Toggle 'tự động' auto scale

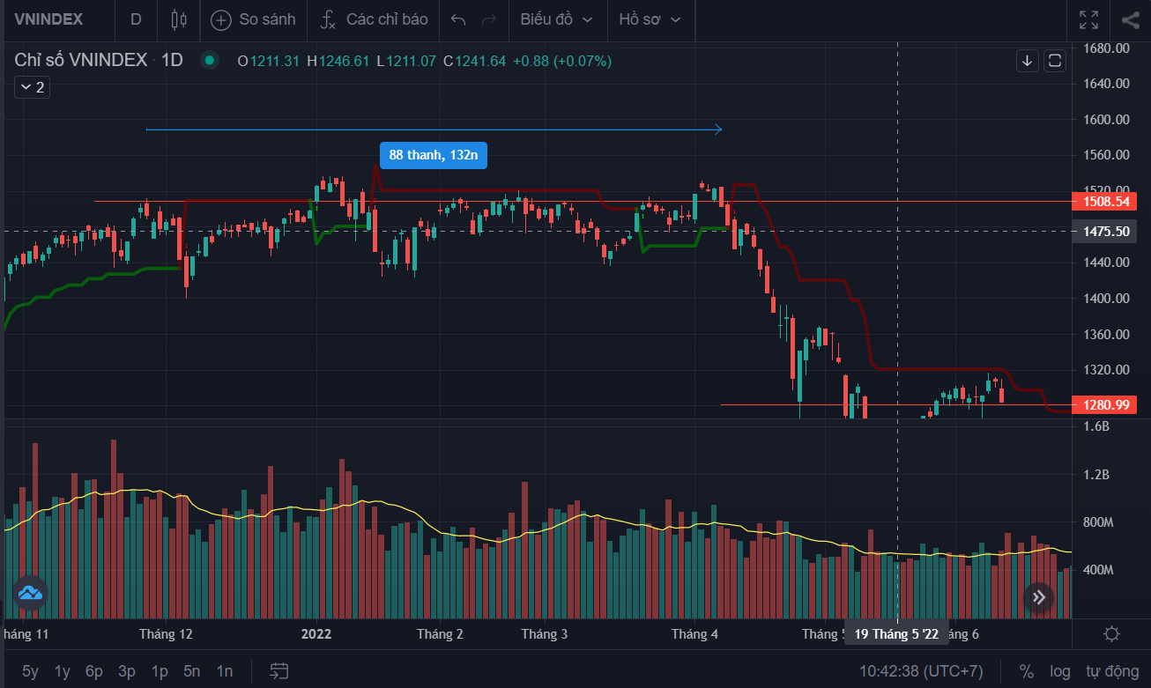click(x=1112, y=671)
